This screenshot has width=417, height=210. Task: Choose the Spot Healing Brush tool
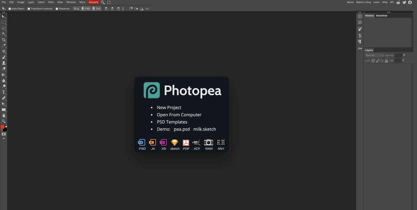pos(4,51)
